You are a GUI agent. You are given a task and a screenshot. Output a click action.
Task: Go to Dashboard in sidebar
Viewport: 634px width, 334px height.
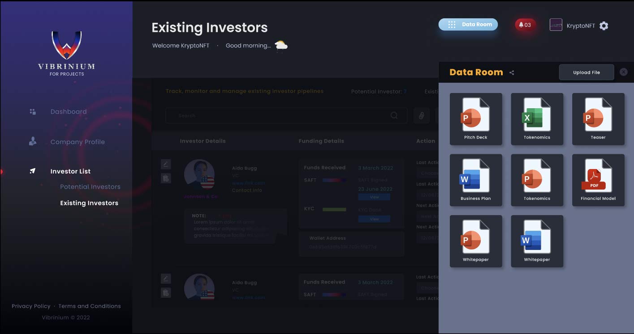point(68,112)
